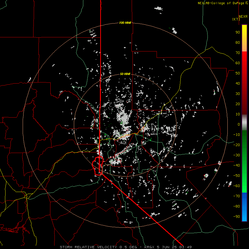Click the -40 value on velocity scale
Screen dimensions: 249x249
[x=237, y=165]
